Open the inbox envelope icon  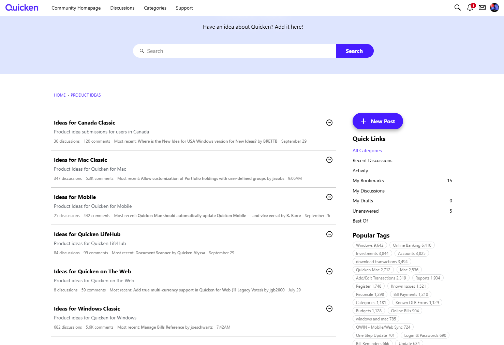pyautogui.click(x=482, y=8)
